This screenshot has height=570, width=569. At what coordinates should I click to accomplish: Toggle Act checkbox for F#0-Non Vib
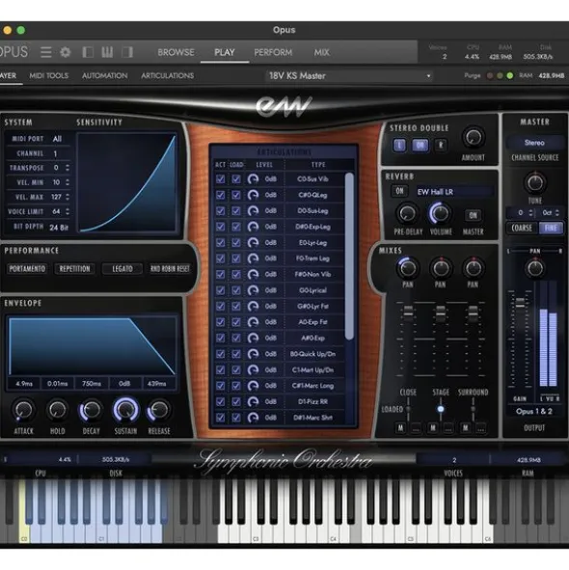point(220,275)
